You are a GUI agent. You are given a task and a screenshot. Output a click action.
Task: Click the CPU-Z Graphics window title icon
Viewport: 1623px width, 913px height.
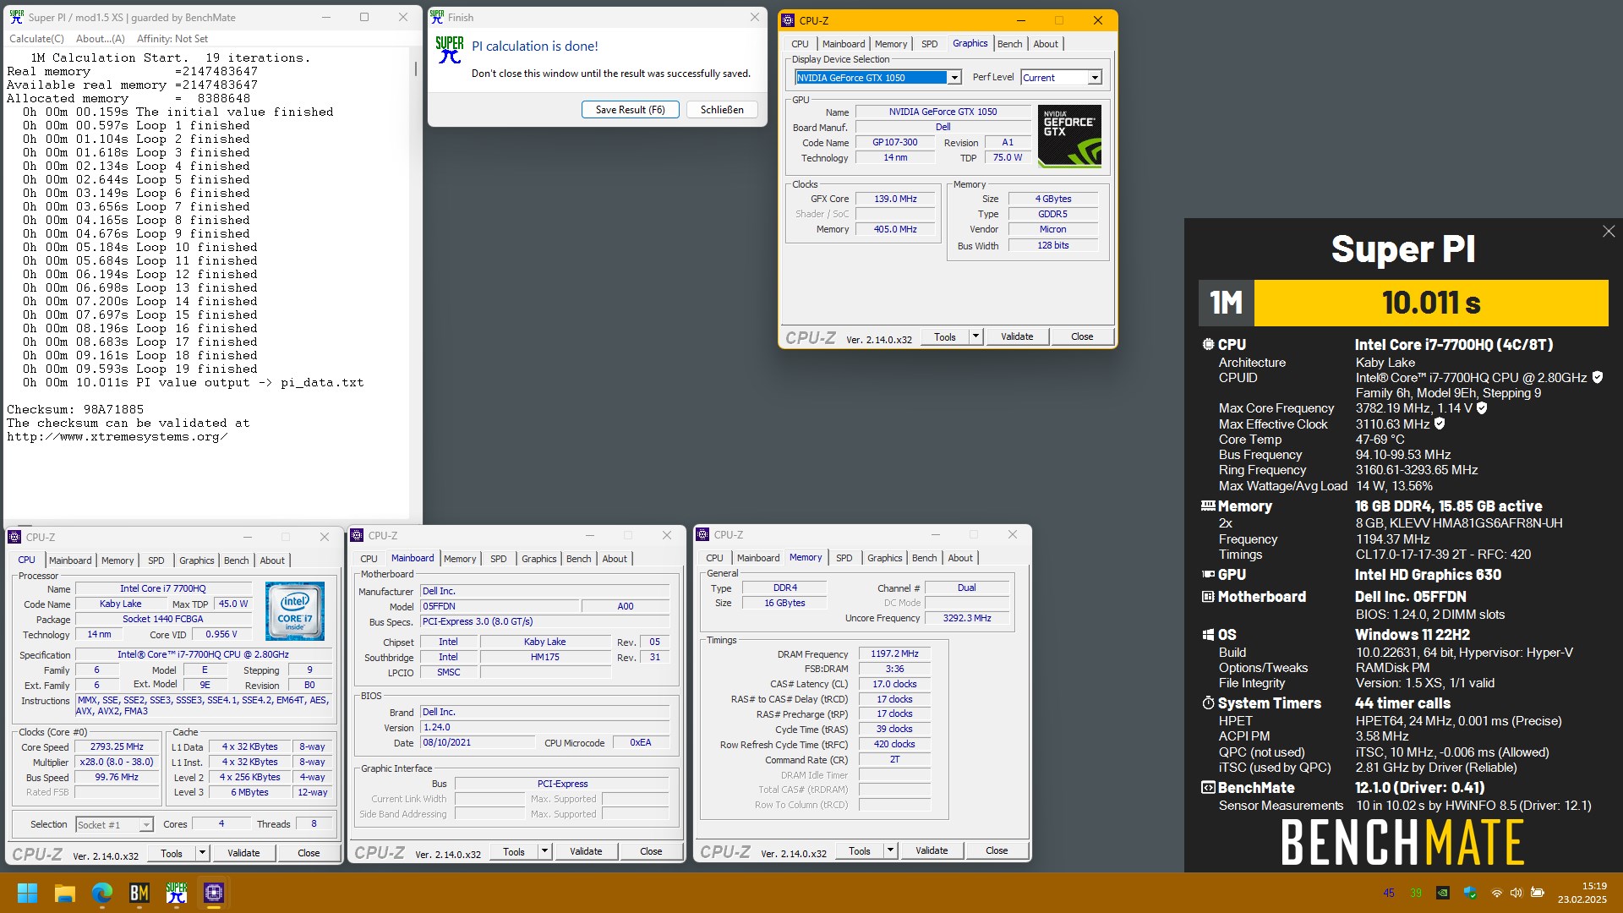click(x=788, y=20)
